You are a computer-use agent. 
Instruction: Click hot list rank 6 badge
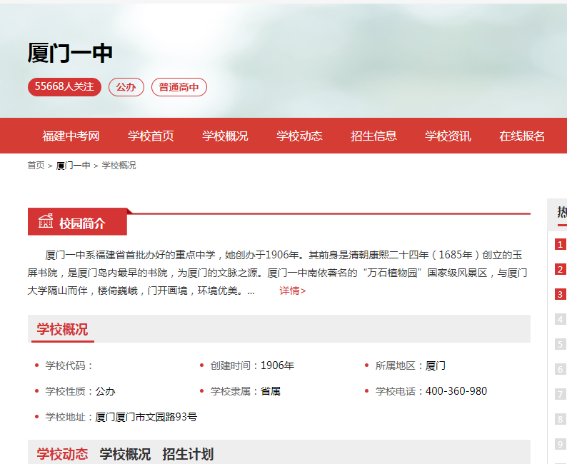(560, 369)
